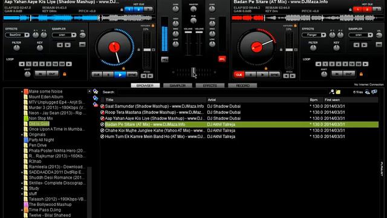Expand the Originals folder
The height and width of the screenshot is (218, 387).
coord(22,135)
